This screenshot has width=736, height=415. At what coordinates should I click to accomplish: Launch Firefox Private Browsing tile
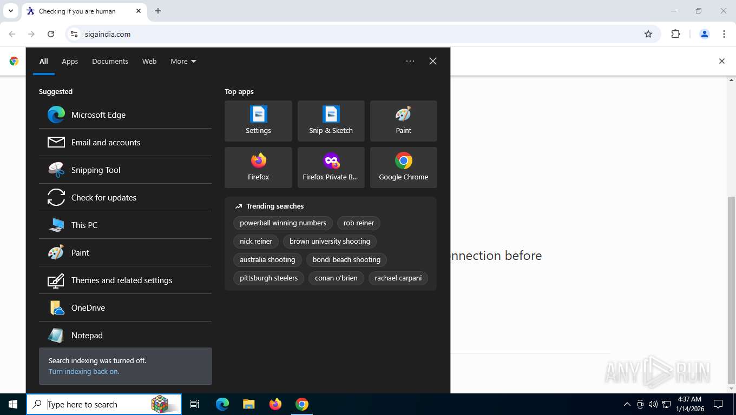pos(331,168)
